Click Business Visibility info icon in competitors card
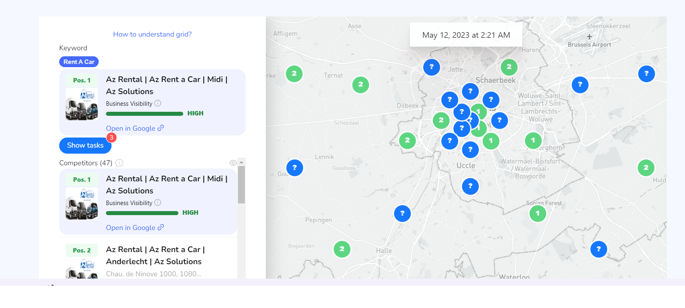685x308 pixels. click(158, 203)
